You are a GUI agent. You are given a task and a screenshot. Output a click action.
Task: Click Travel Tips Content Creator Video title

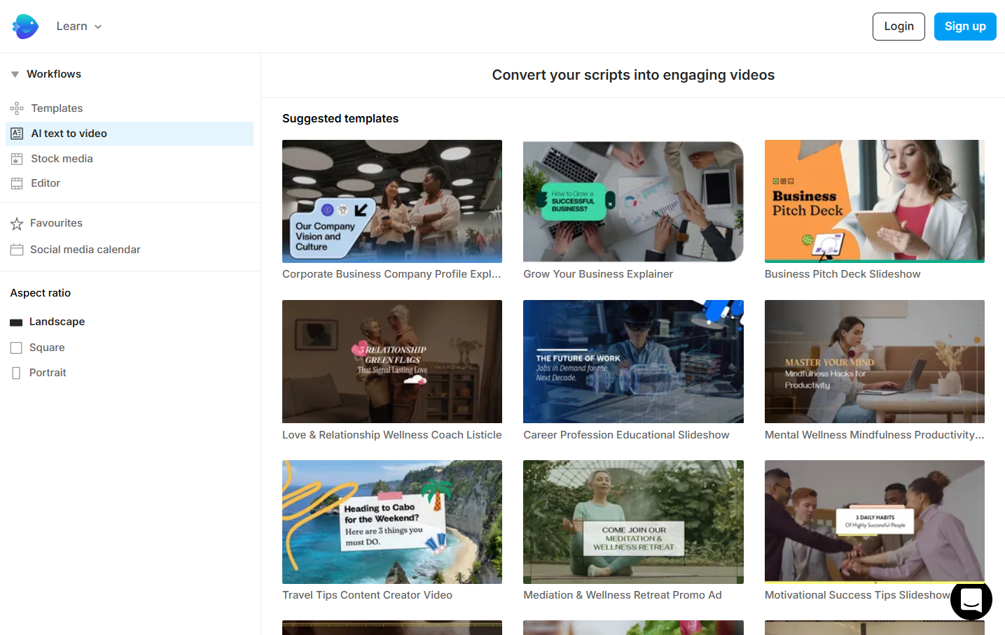(367, 595)
